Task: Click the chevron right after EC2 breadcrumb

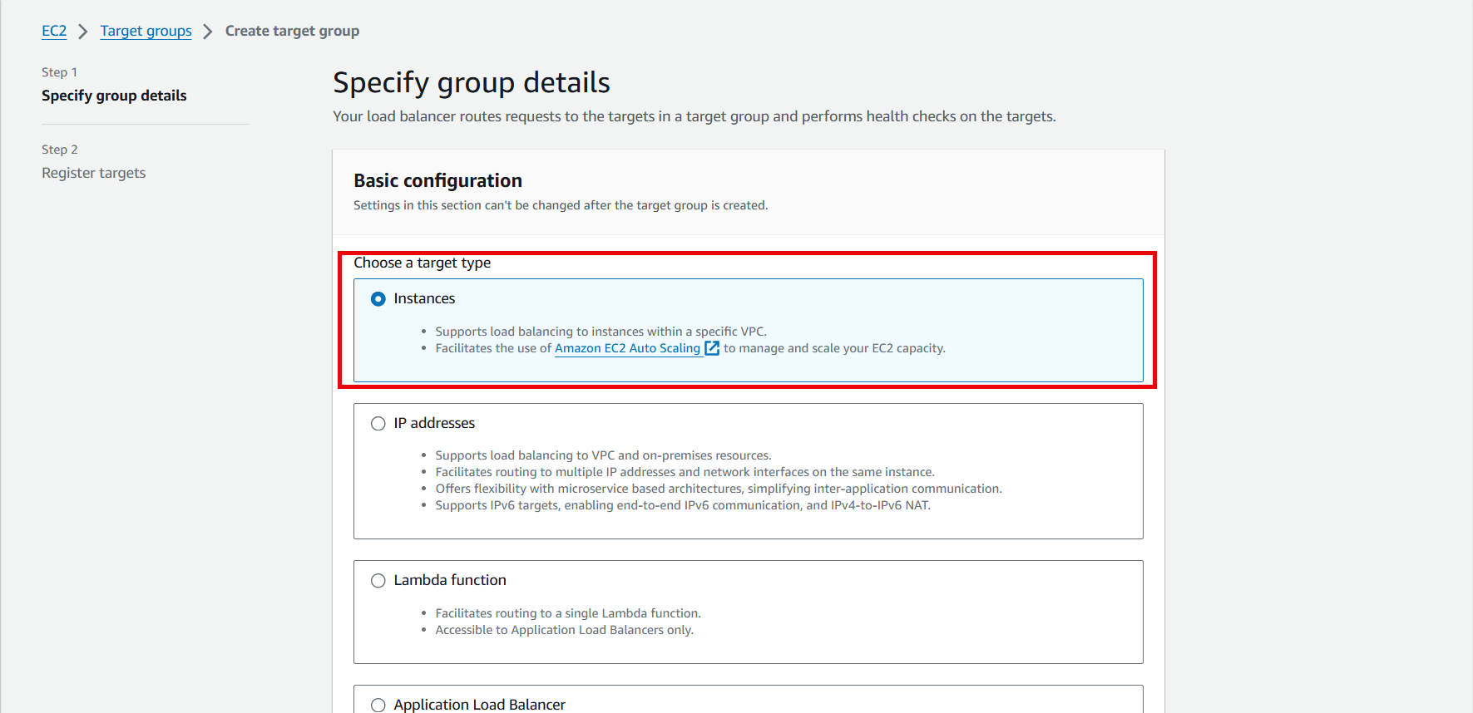Action: pyautogui.click(x=83, y=32)
